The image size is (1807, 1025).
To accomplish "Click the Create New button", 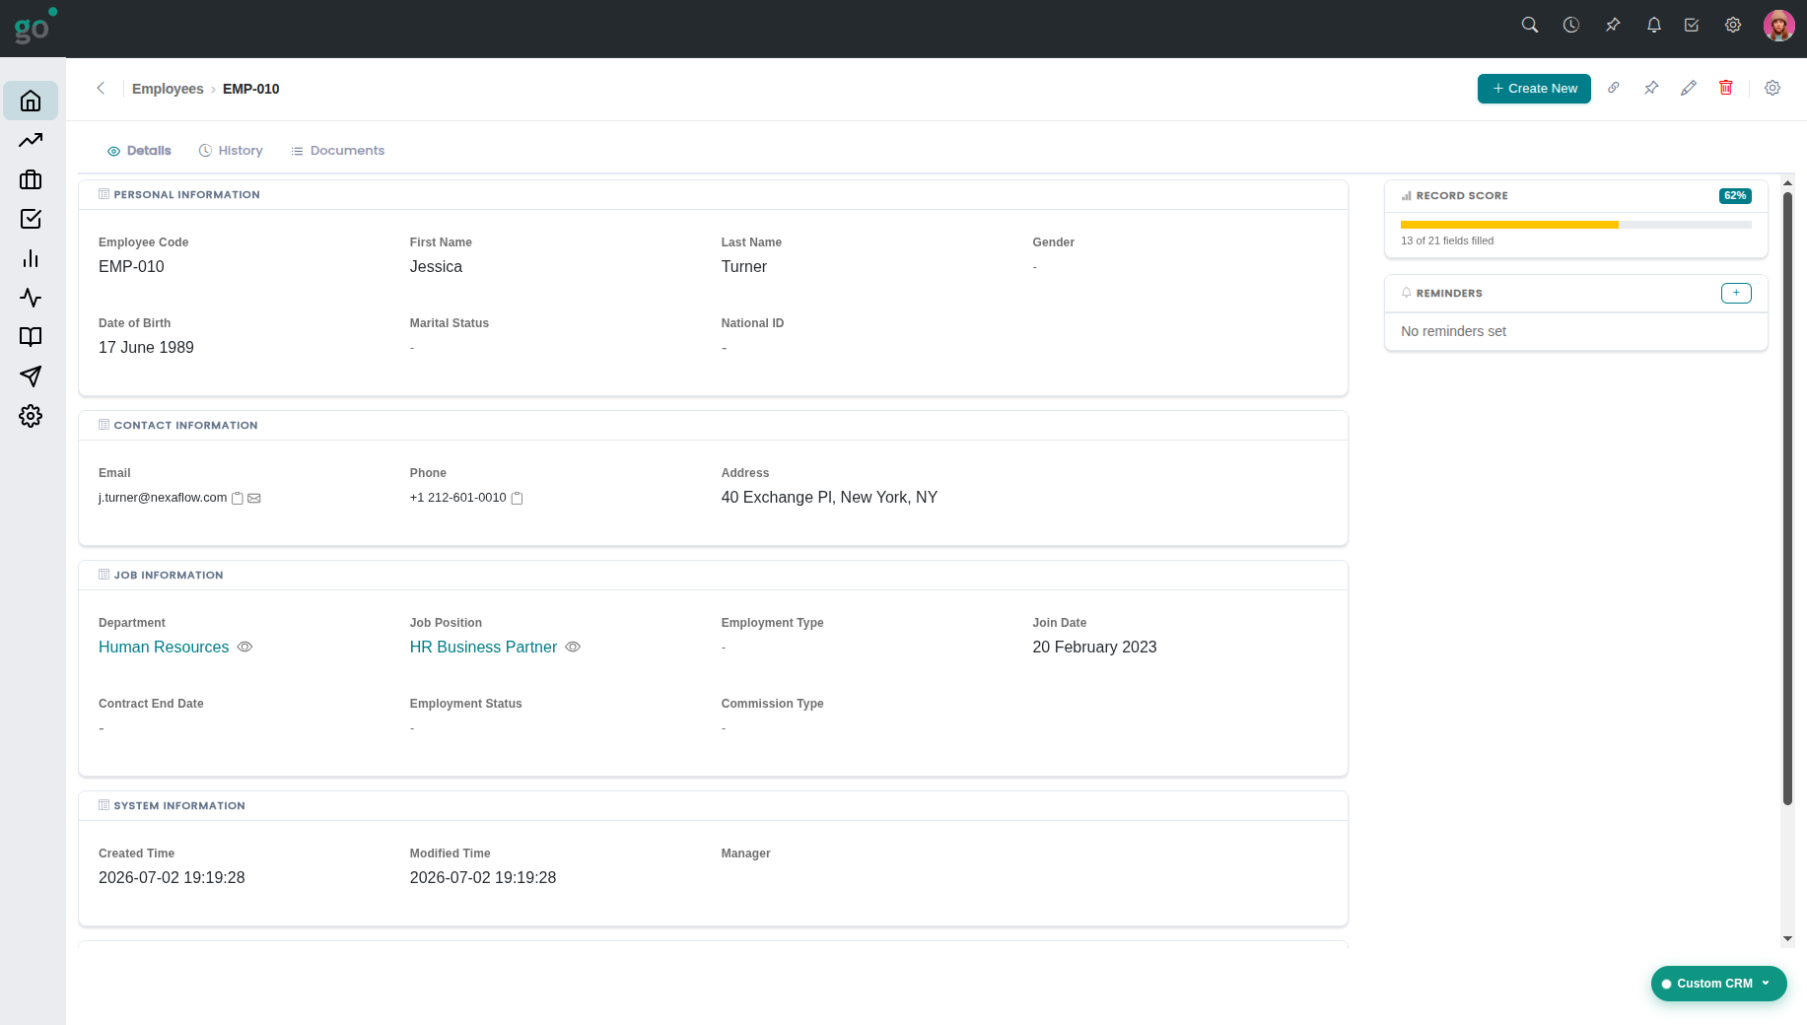I will coord(1534,89).
